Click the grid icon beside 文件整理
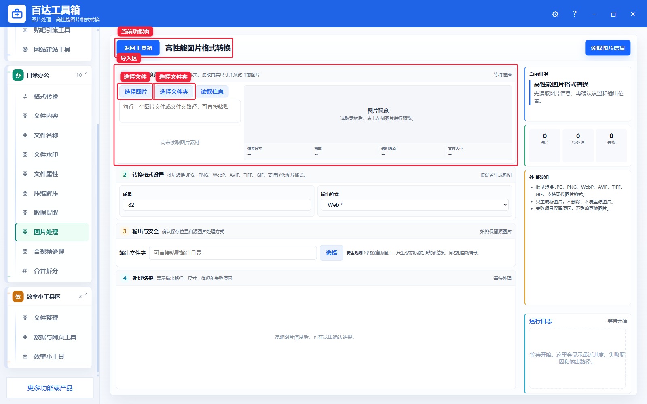 click(25, 318)
